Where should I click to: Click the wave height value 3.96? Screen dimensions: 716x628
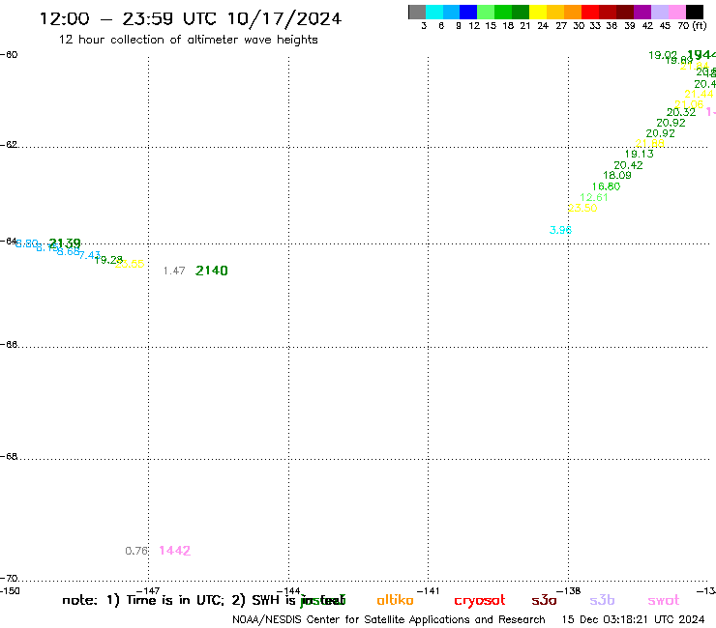coord(560,230)
